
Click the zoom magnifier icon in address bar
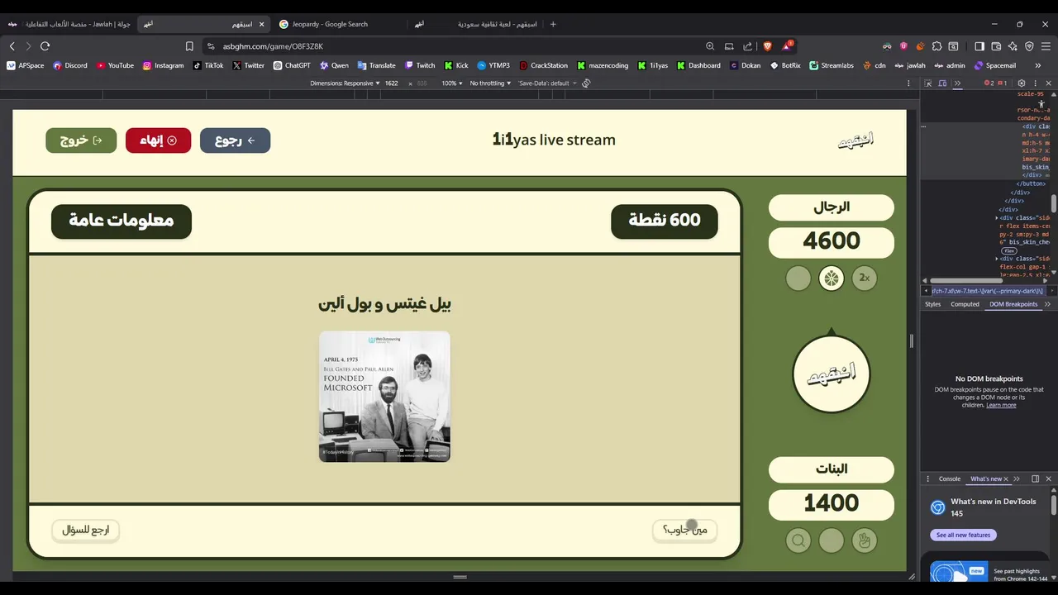pyautogui.click(x=710, y=46)
